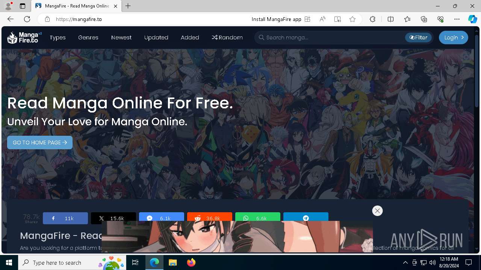Image resolution: width=481 pixels, height=270 pixels.
Task: Open Browser essentials heart icon
Action: (440, 19)
